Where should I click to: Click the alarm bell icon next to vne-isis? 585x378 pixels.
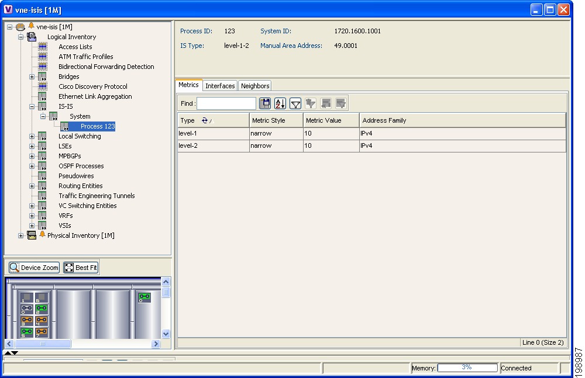pyautogui.click(x=32, y=26)
